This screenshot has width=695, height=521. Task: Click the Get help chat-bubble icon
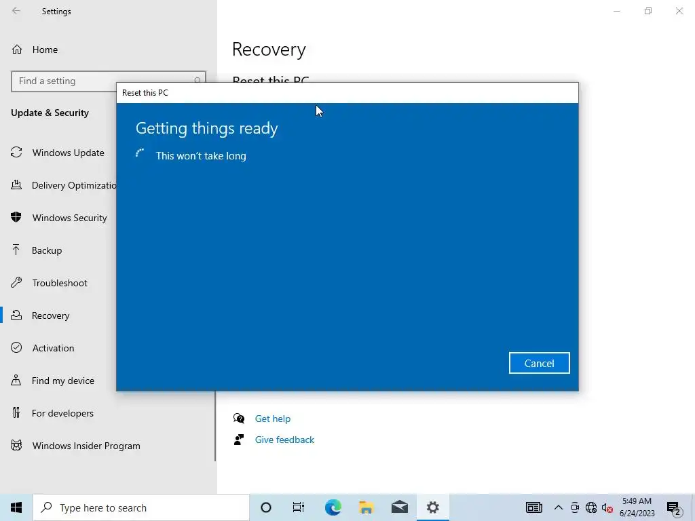[239, 418]
